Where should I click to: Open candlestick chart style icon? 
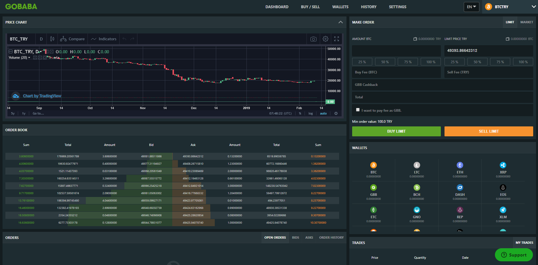click(x=52, y=39)
